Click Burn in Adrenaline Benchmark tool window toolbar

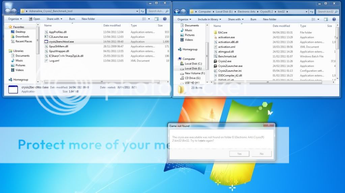tap(72, 19)
